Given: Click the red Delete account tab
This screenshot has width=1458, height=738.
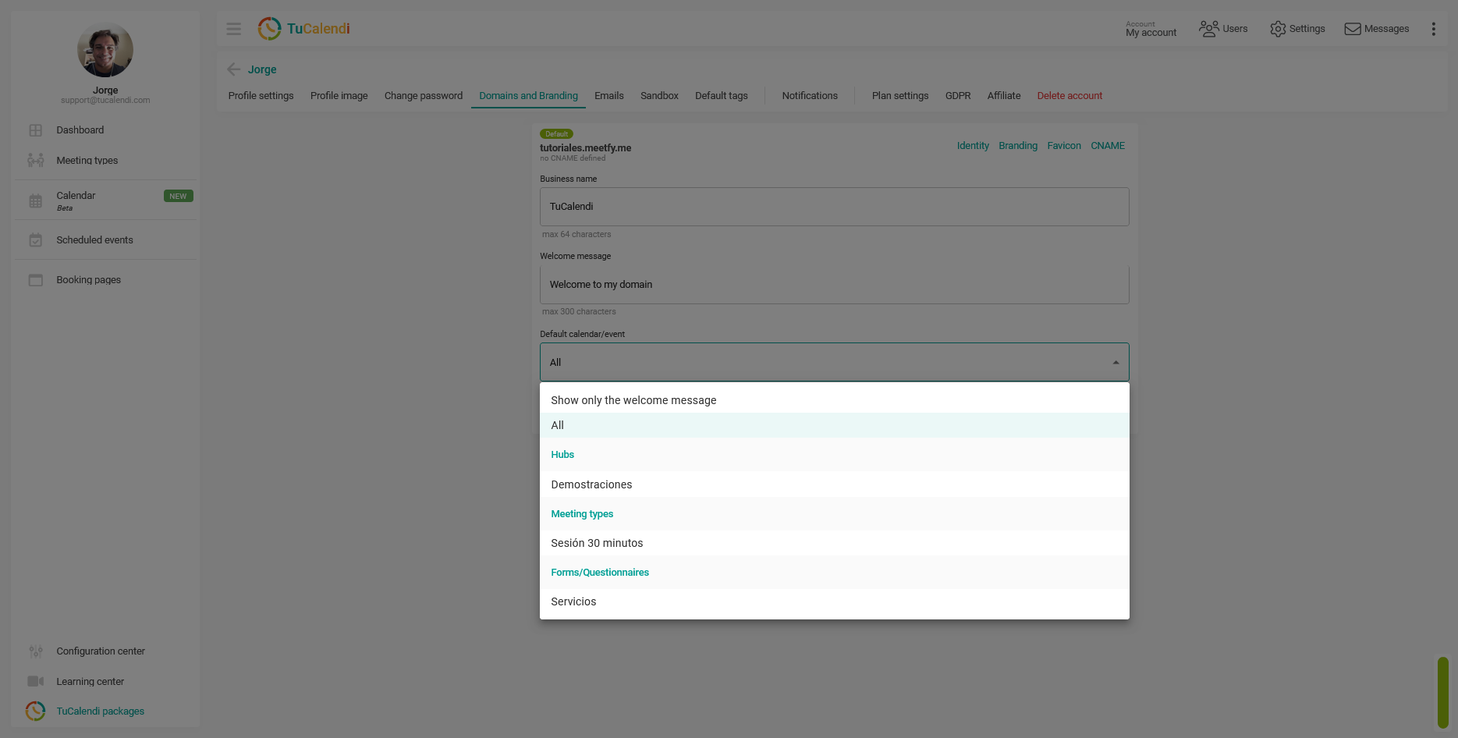Looking at the screenshot, I should coord(1070,96).
